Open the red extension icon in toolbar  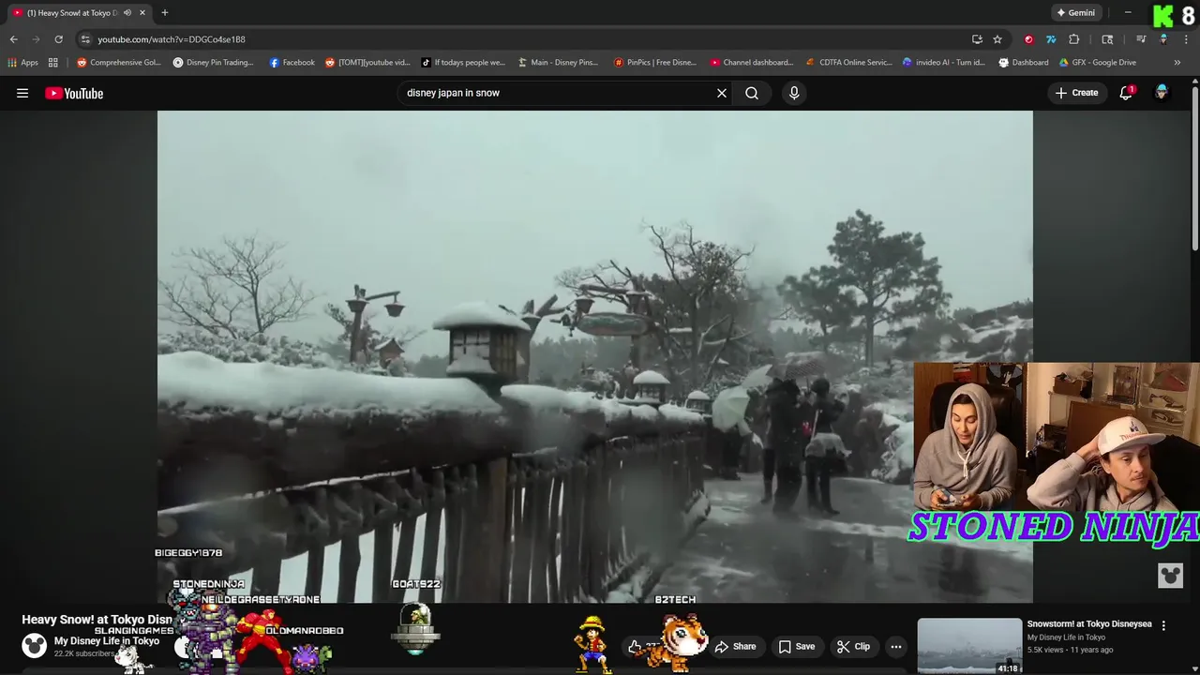point(1028,39)
